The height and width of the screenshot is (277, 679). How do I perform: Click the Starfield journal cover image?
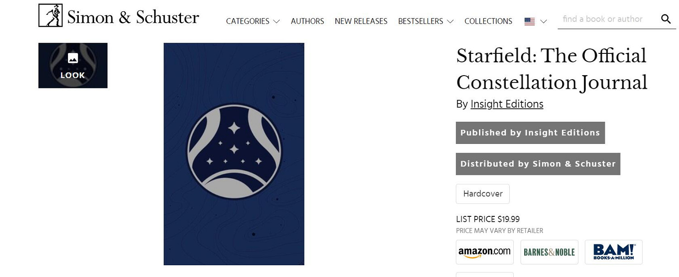click(x=234, y=154)
